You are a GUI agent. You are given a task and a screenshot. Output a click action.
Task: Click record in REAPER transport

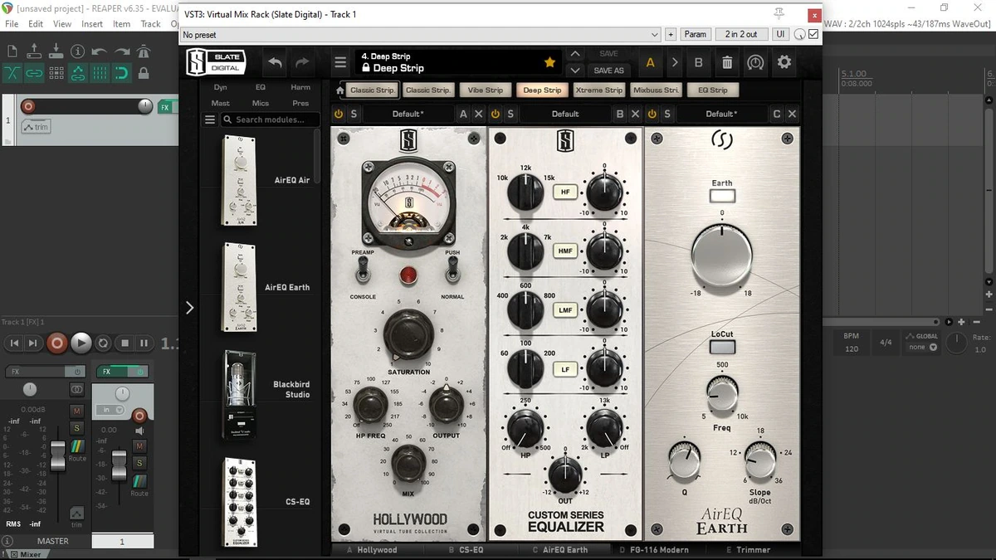57,342
